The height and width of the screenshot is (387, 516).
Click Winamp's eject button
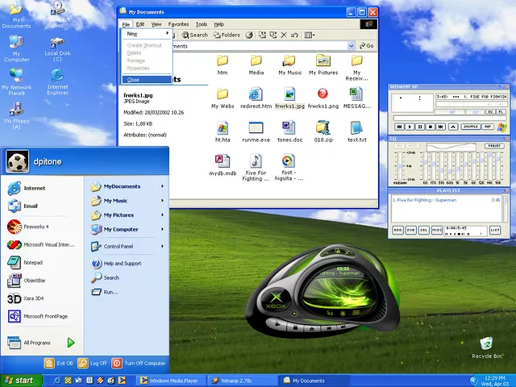(453, 127)
